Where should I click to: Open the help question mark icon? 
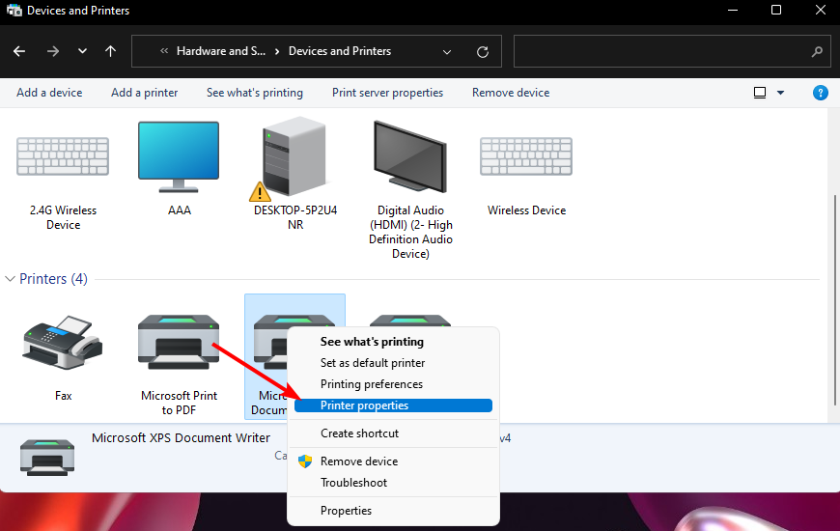(820, 93)
